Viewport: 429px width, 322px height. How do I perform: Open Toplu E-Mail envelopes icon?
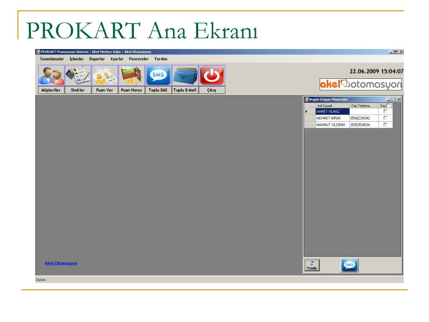tap(185, 75)
